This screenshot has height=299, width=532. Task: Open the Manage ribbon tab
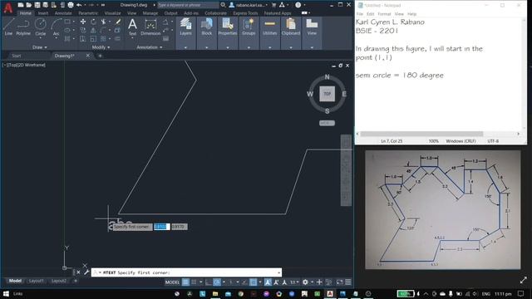click(150, 13)
